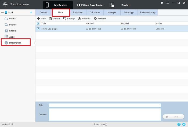Click the Backup toolbar icon

65,19
